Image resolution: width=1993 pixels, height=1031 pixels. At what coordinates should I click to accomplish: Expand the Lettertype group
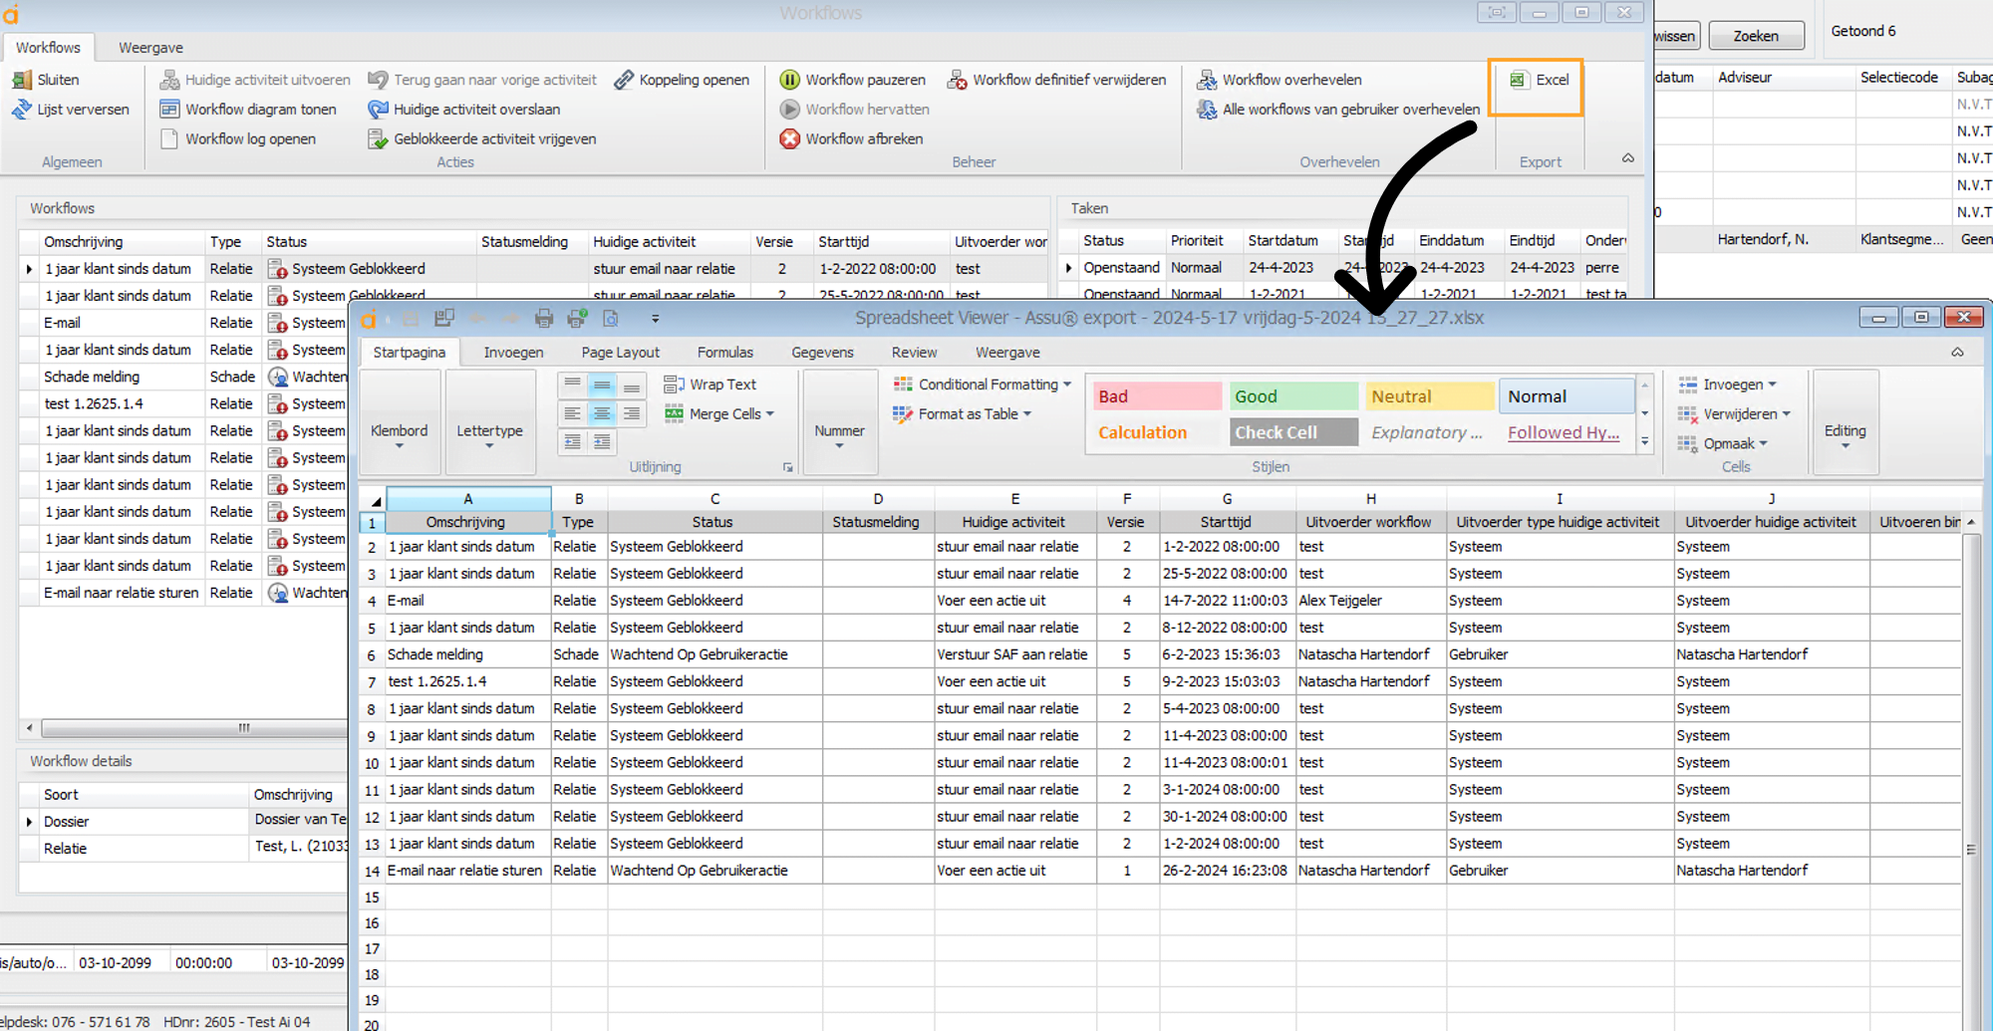click(x=489, y=422)
